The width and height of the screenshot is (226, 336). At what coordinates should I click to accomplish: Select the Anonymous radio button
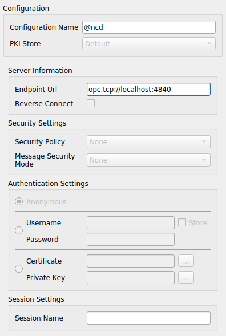[x=19, y=201]
